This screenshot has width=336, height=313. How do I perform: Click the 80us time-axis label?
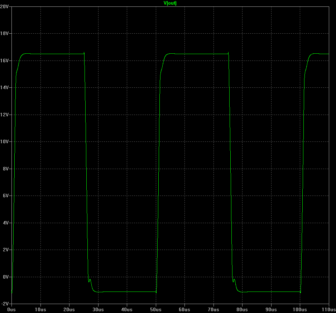click(242, 309)
